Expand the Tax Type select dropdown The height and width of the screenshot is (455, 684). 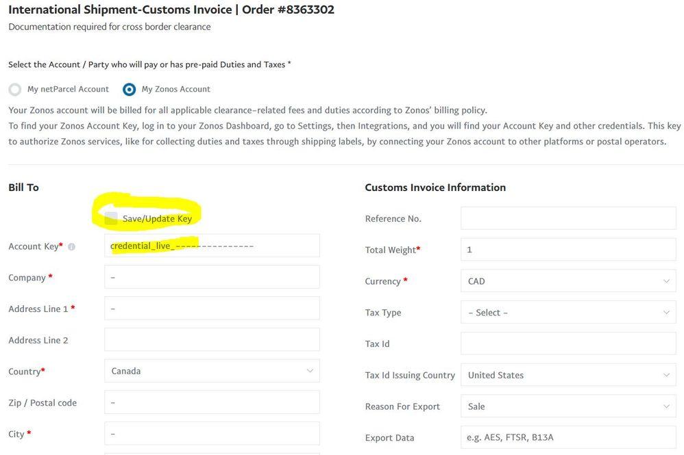pos(568,312)
